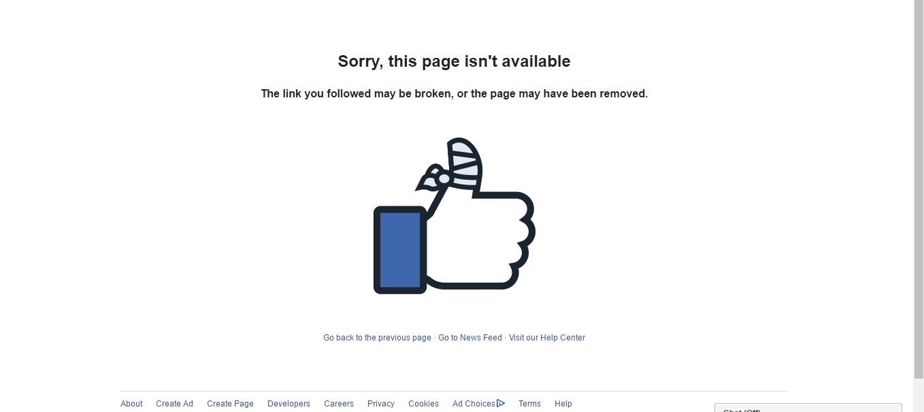Click the Ad Choices text link

click(474, 404)
